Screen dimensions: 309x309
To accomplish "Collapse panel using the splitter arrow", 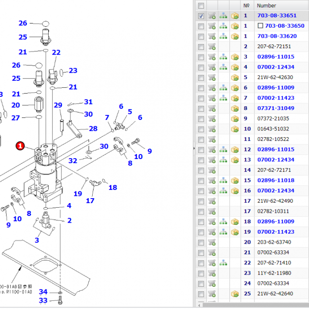I will tap(194, 148).
